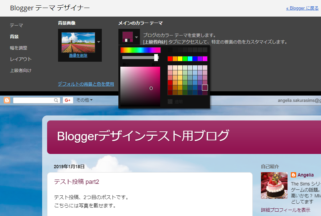This screenshot has height=216, width=321.
Task: Click 詳細プロフィールを表示 link
Action: [286, 210]
